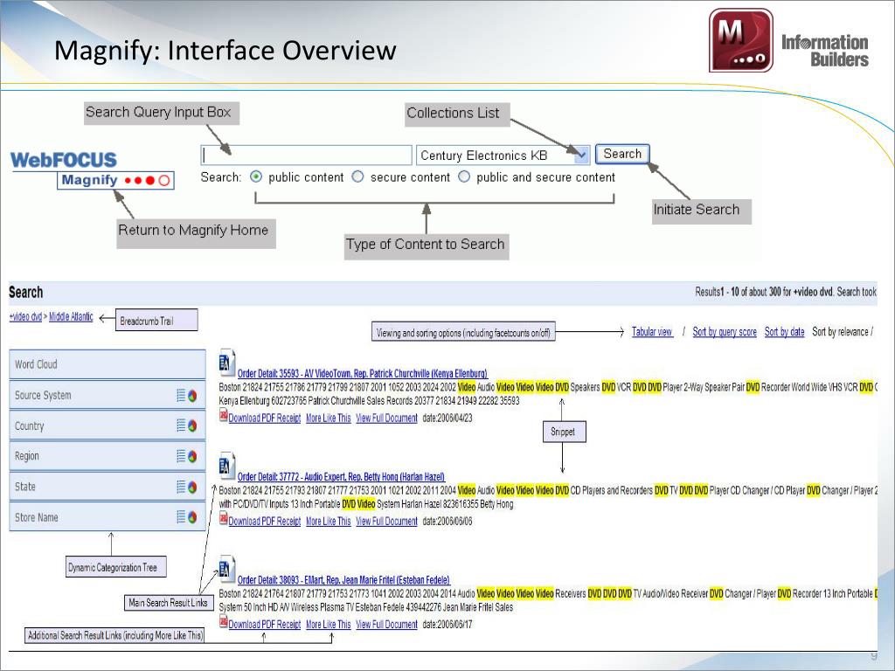The width and height of the screenshot is (895, 671).
Task: Open pie chart icon for State
Action: (192, 487)
